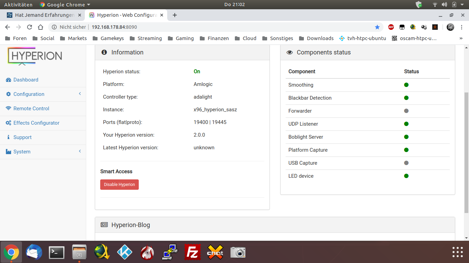Open the Chrome profile avatar
This screenshot has height=263, width=469.
tap(450, 27)
